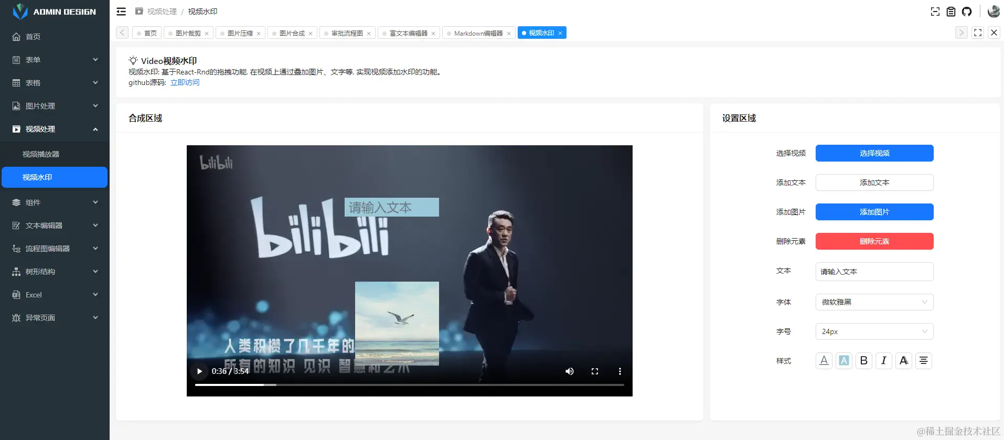
Task: Collapse the 视频处理 sidebar menu
Action: click(55, 129)
